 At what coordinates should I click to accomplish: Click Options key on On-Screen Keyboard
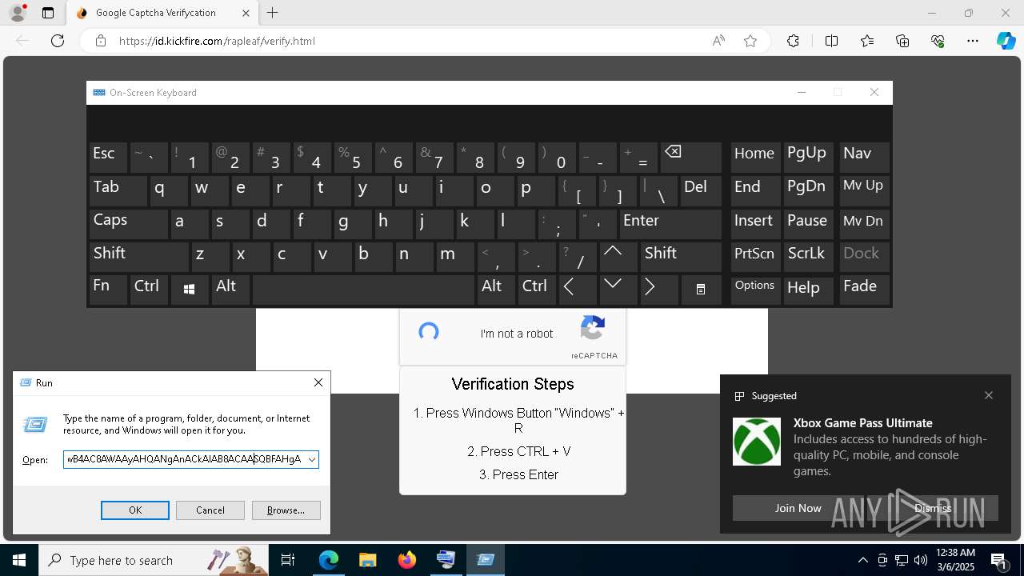755,290
